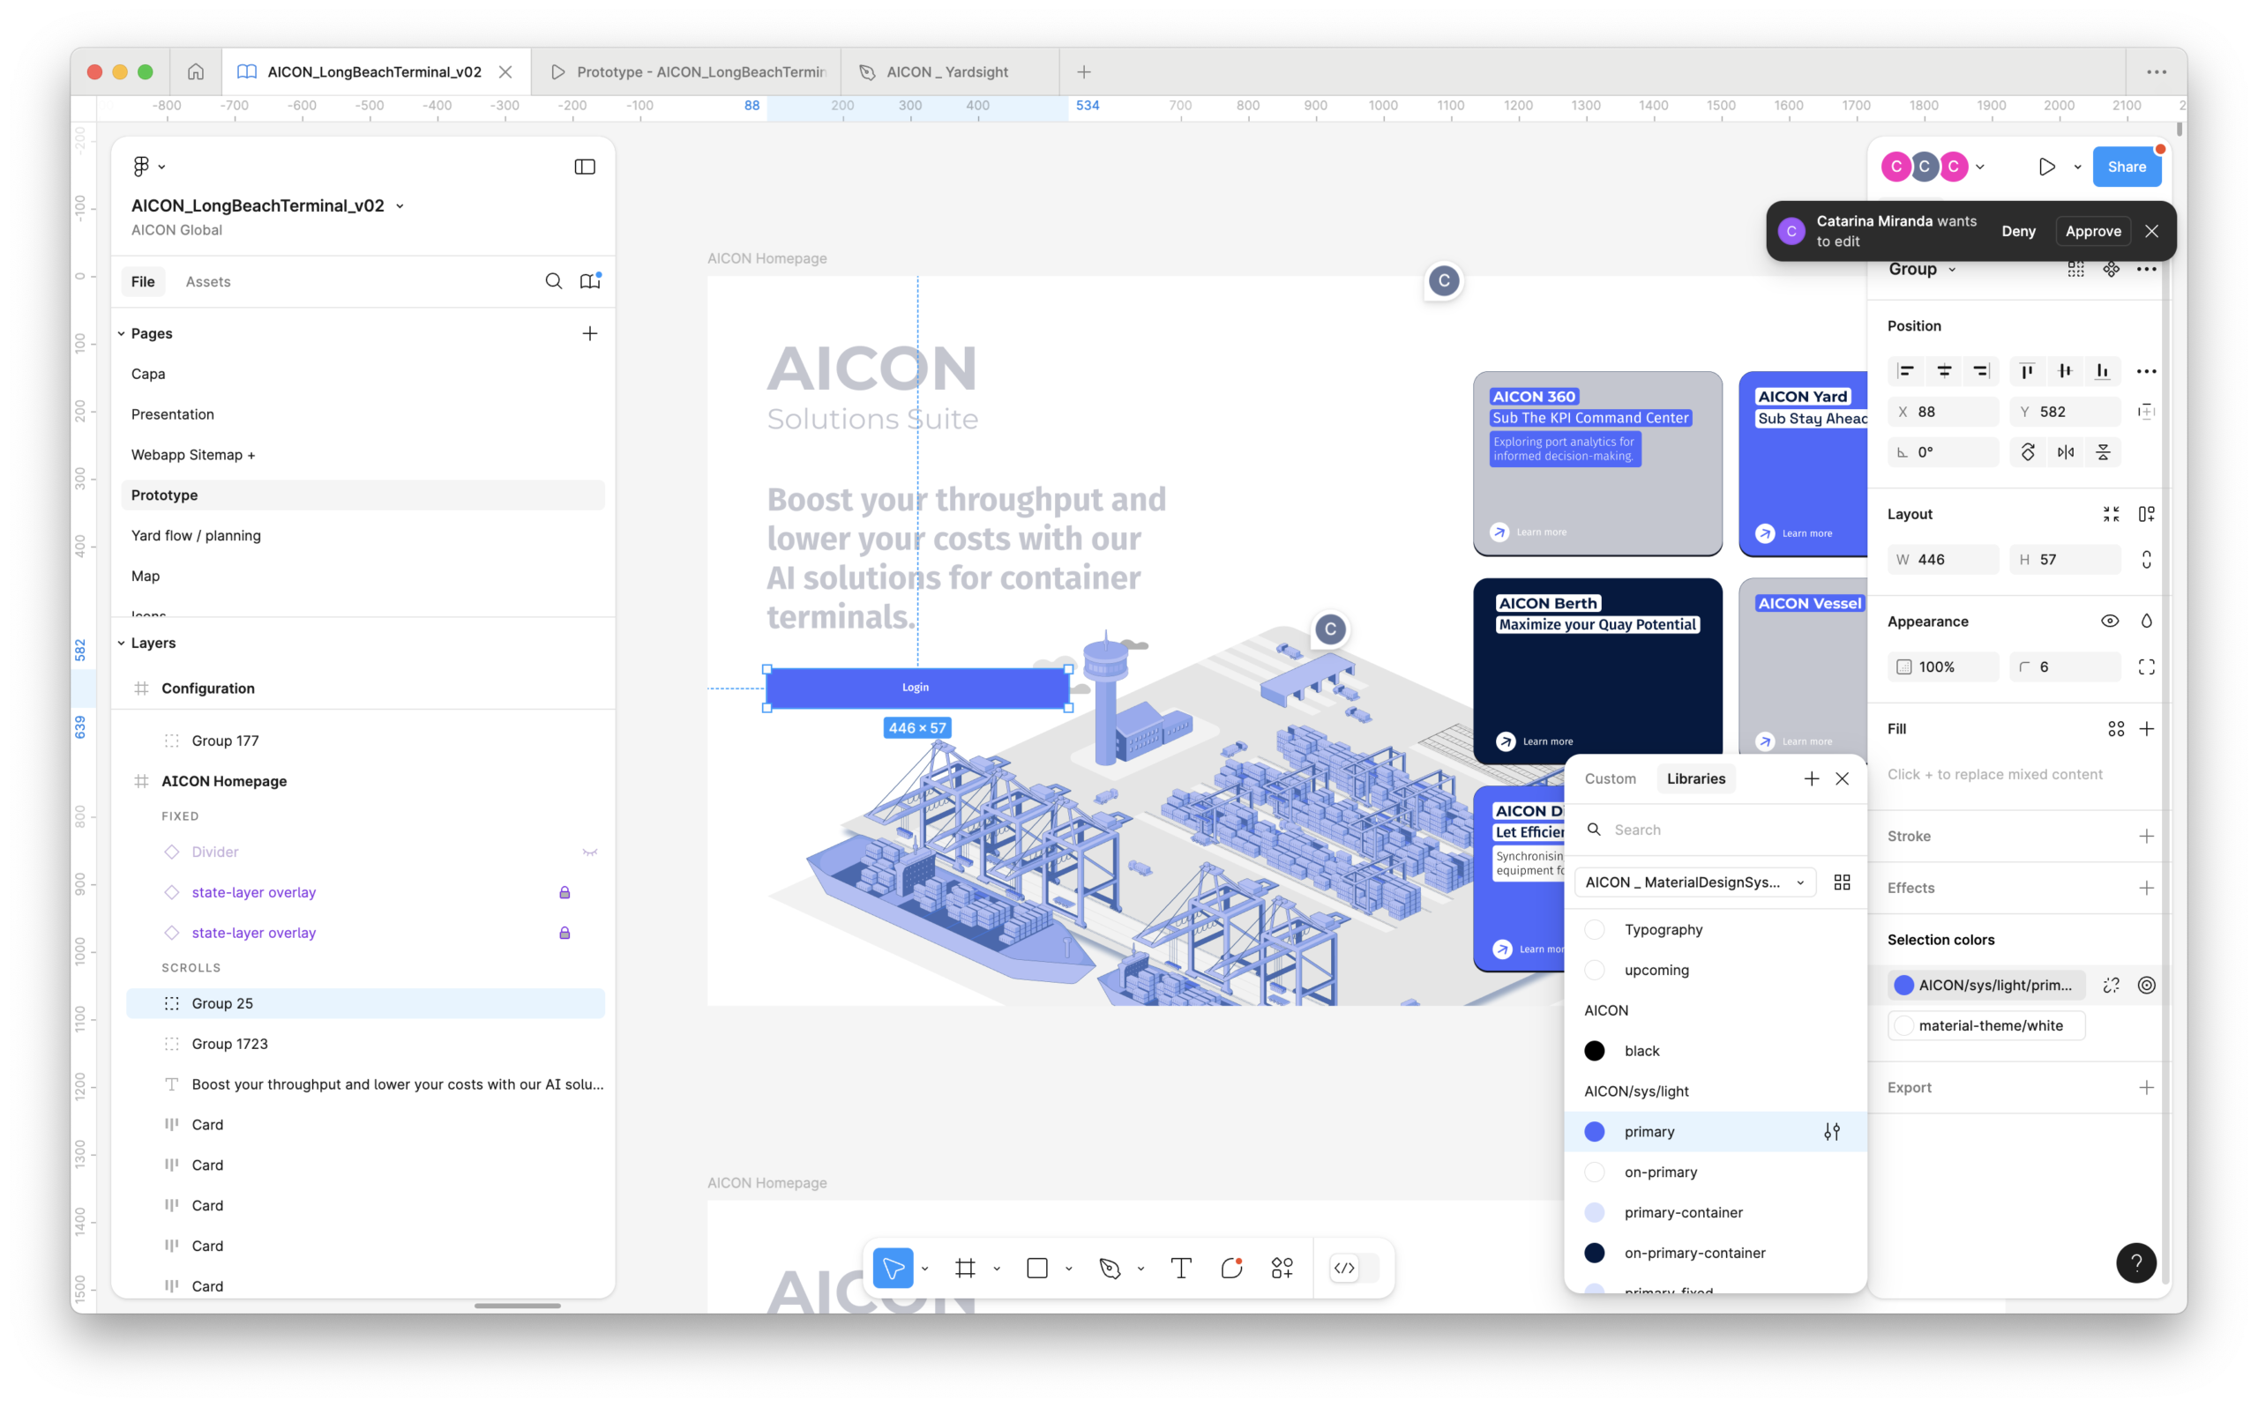The height and width of the screenshot is (1407, 2258).
Task: Unlock the first state-layer overlay layer
Action: [564, 892]
